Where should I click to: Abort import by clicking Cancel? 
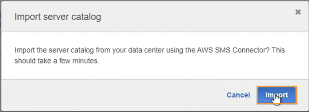pyautogui.click(x=238, y=95)
